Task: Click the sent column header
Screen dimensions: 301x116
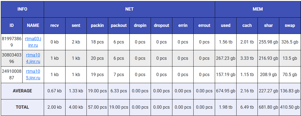Action: 76,25
